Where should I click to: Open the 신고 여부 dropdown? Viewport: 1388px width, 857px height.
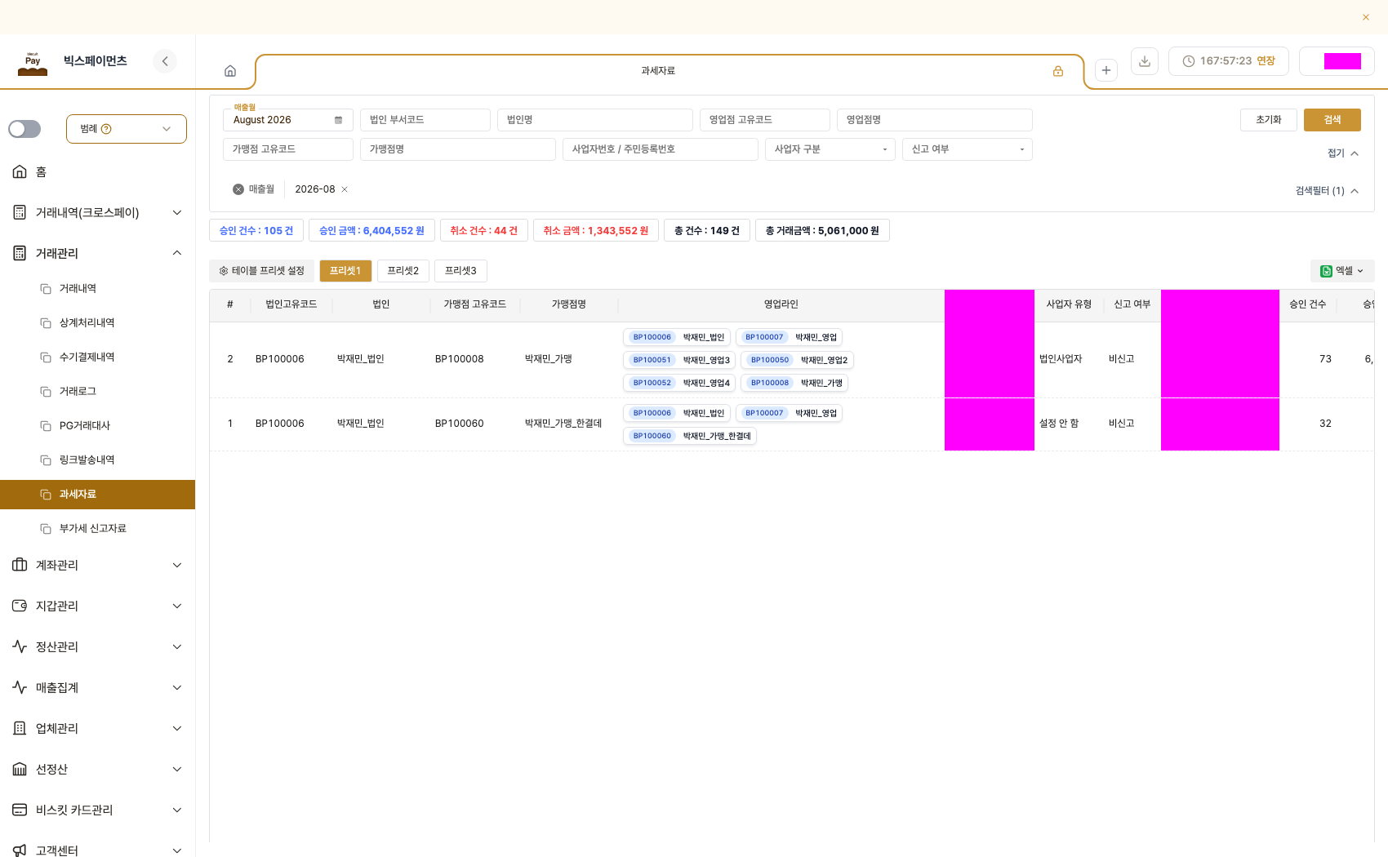pos(968,149)
